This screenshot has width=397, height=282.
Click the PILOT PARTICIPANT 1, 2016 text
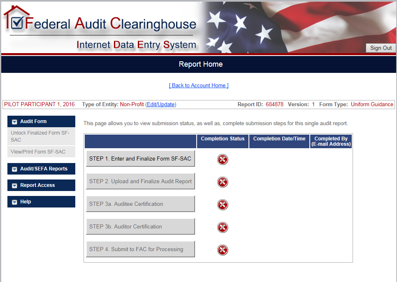(x=39, y=105)
